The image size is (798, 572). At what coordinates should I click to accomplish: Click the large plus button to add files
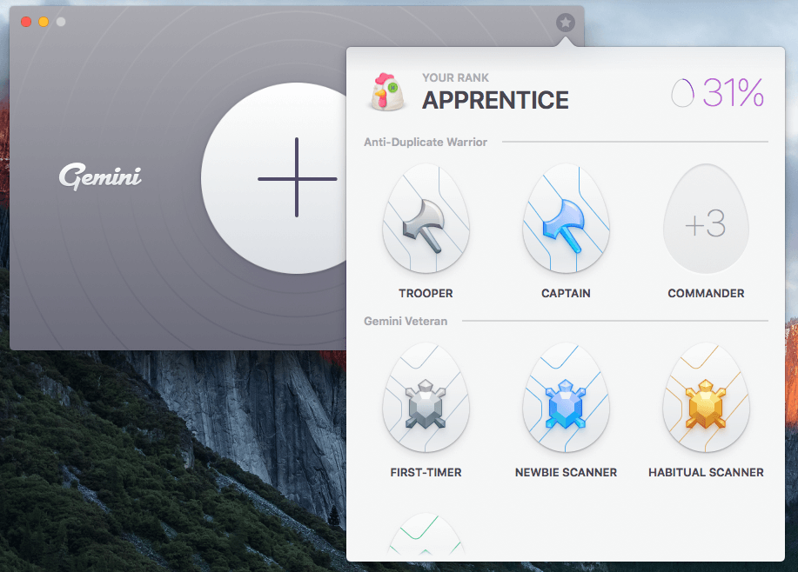(296, 178)
